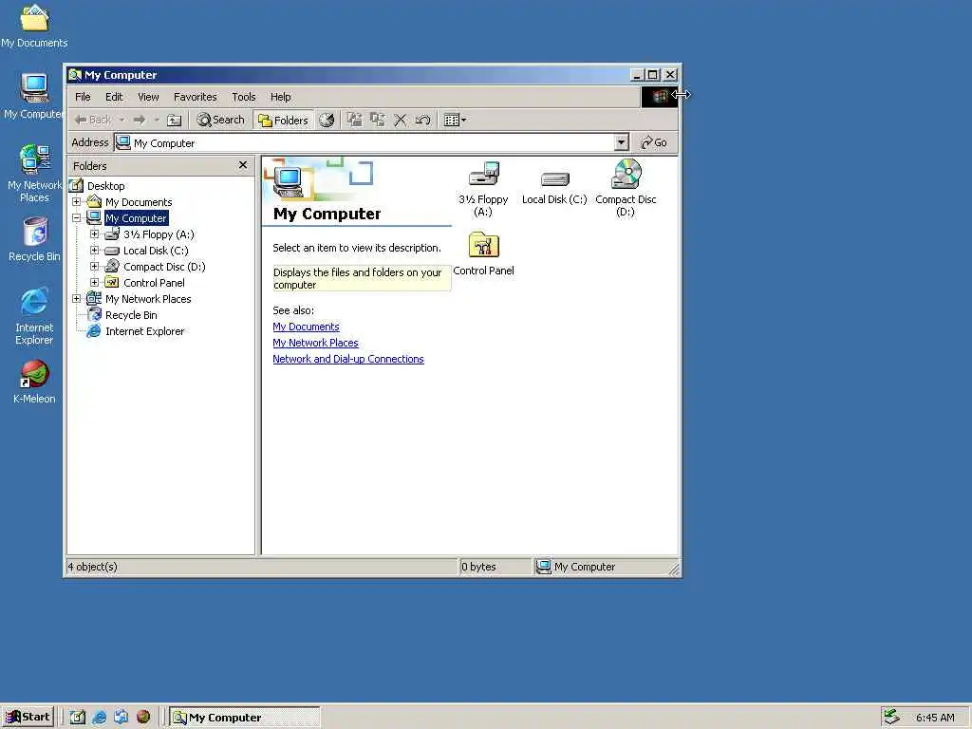Image resolution: width=972 pixels, height=729 pixels.
Task: Open the Forward history dropdown arrow
Action: click(x=157, y=120)
